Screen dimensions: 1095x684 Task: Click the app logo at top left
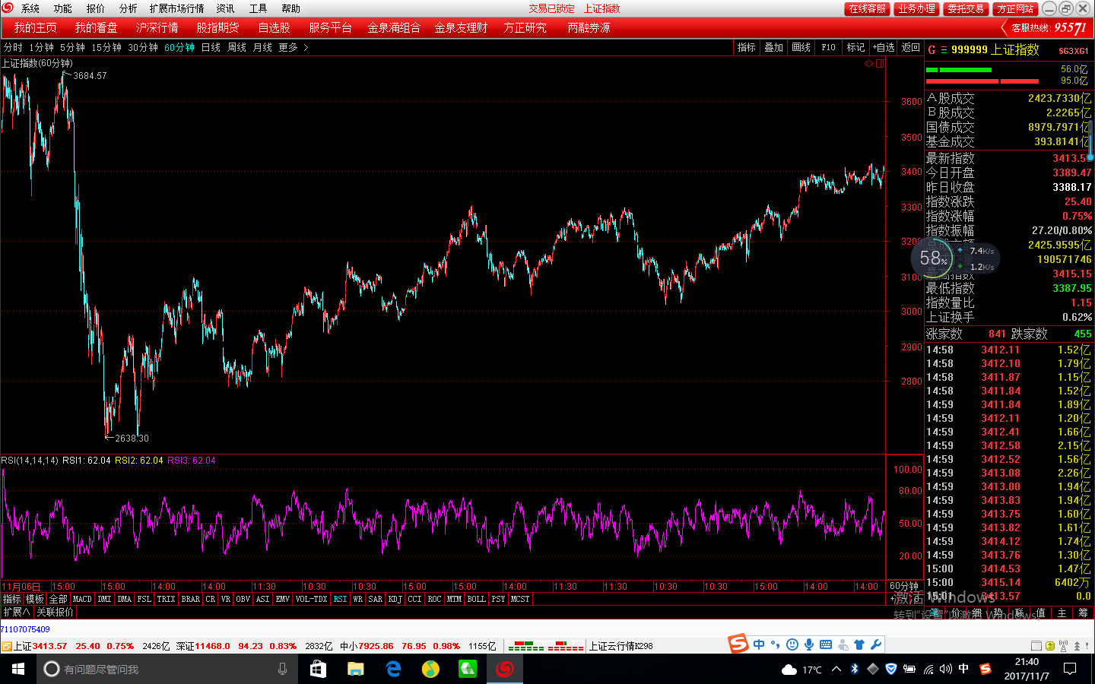tap(8, 8)
